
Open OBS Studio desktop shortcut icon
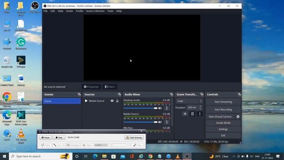tap(35, 7)
